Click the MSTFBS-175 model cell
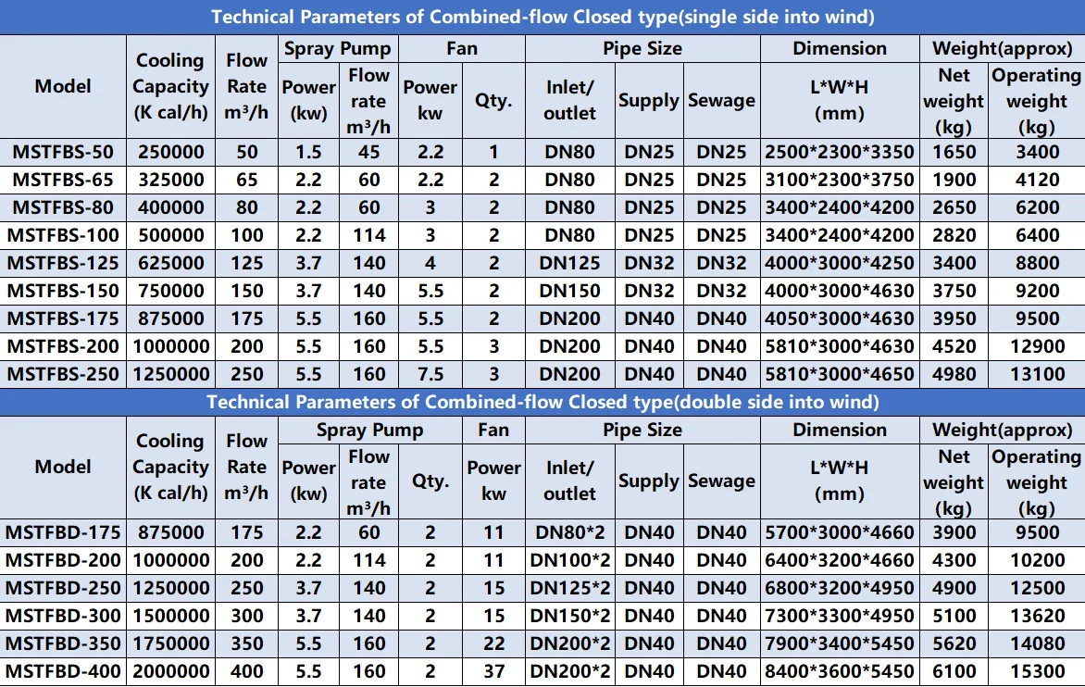Viewport: 1085px width, 687px height. 63,319
